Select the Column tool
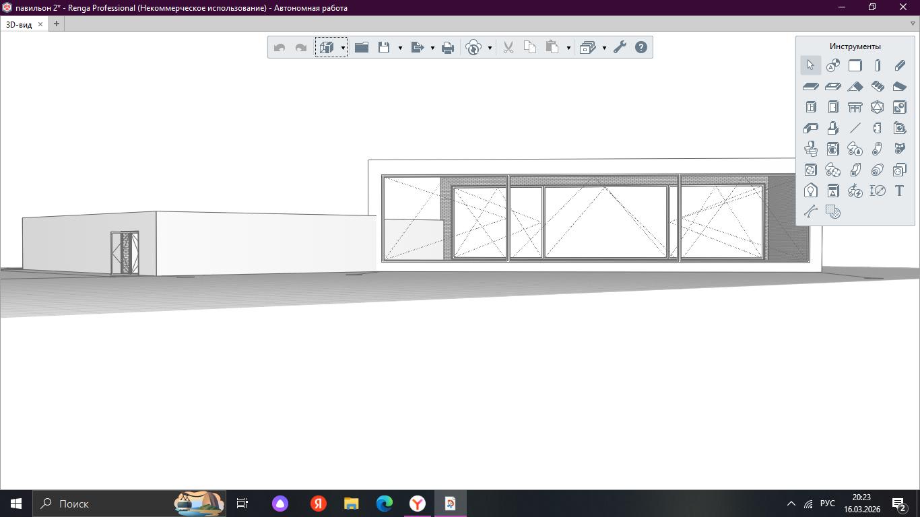 click(x=878, y=65)
